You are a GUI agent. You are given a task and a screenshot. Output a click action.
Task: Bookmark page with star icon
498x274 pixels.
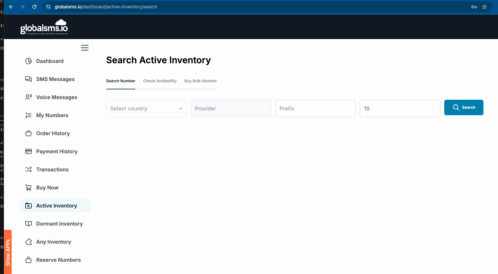click(x=484, y=7)
